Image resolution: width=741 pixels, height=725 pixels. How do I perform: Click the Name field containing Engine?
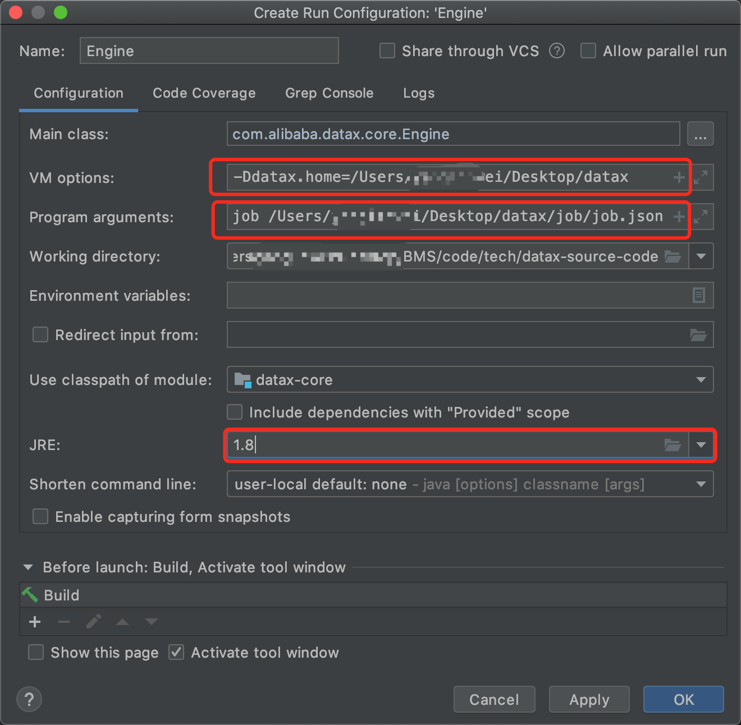click(209, 51)
